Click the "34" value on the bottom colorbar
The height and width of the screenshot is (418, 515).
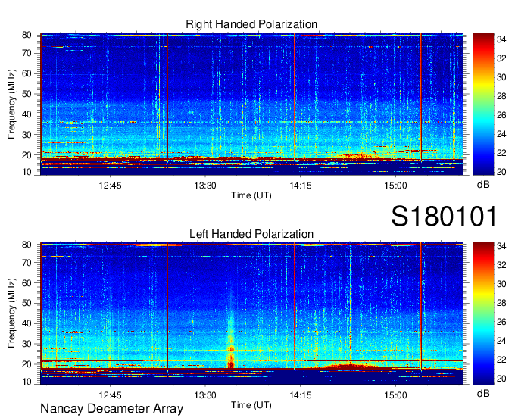click(501, 246)
